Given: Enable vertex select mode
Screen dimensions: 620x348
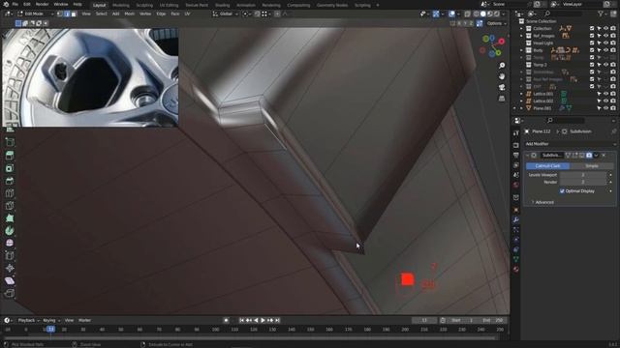Looking at the screenshot, I should click(60, 14).
